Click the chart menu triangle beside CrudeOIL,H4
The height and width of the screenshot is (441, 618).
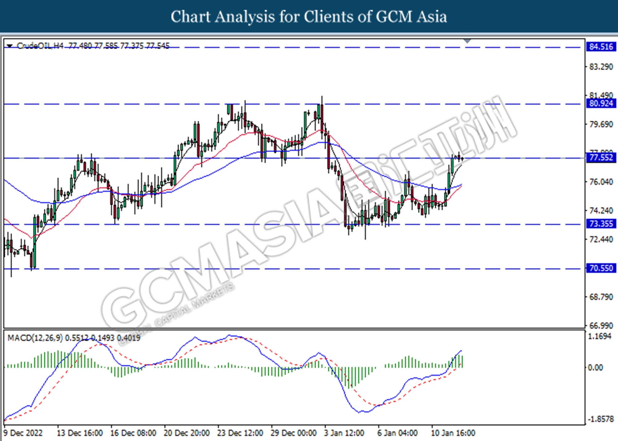tap(10, 46)
